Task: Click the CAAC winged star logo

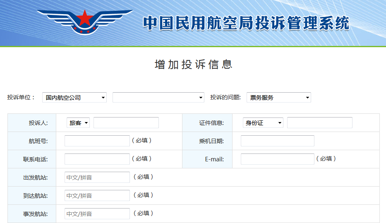Action: [x=85, y=22]
